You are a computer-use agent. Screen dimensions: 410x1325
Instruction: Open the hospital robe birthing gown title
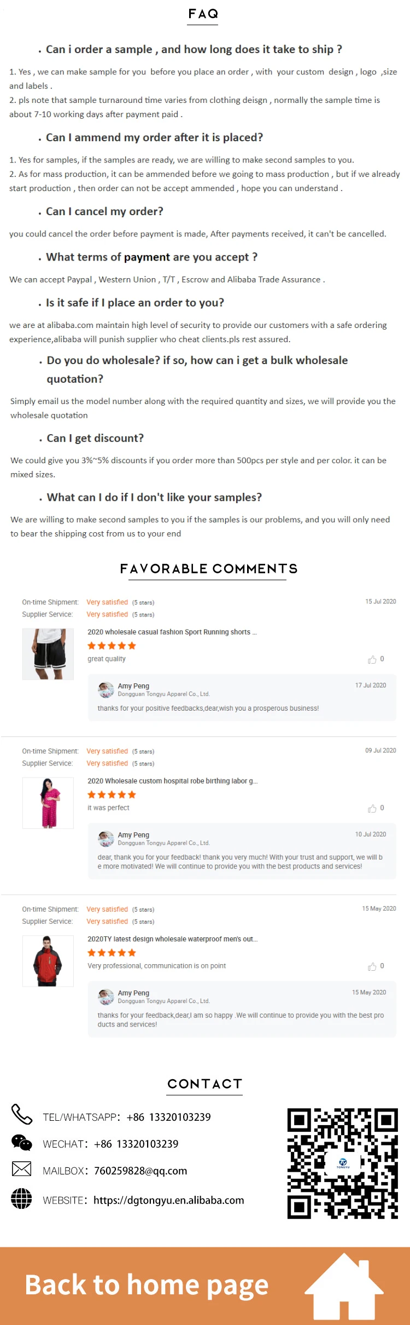pos(172,781)
